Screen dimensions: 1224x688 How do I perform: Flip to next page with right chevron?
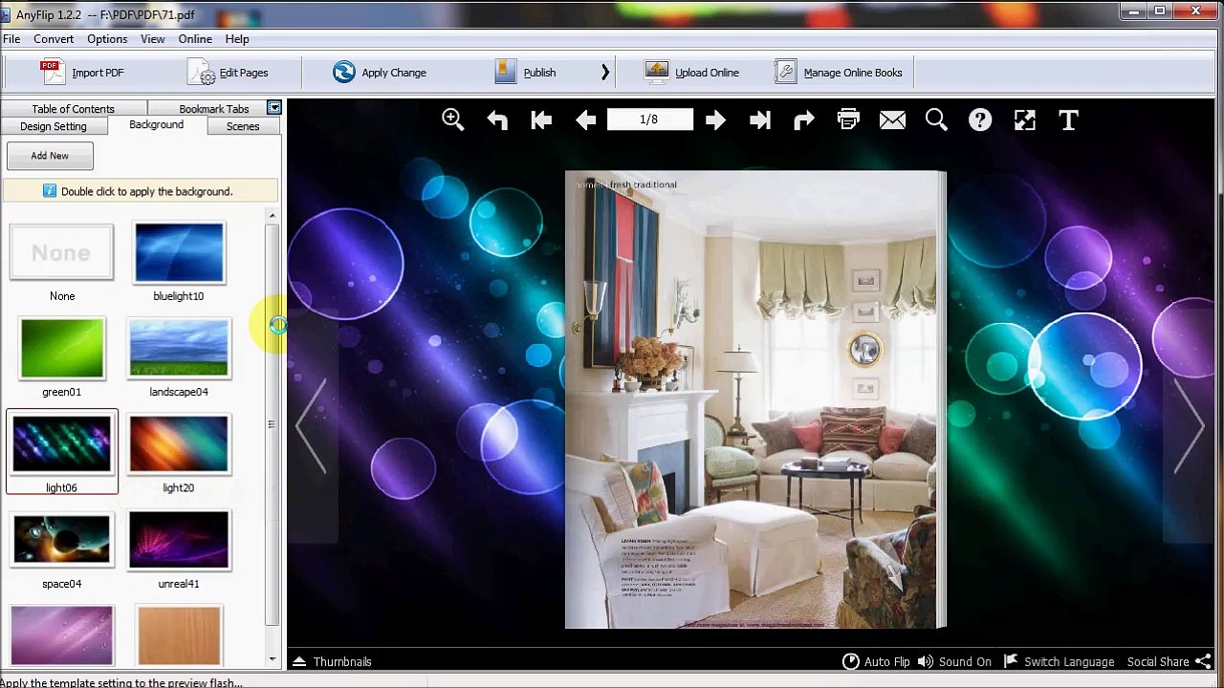tap(1189, 424)
